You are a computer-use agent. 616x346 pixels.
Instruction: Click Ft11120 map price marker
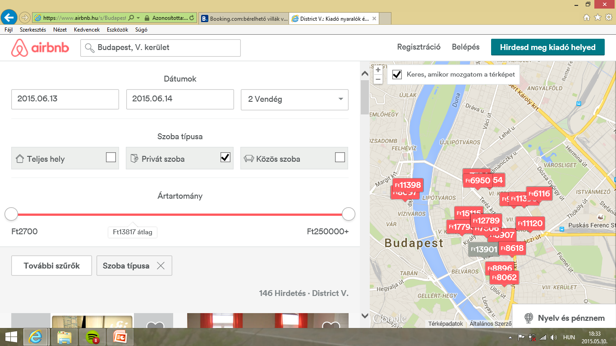[x=530, y=223]
